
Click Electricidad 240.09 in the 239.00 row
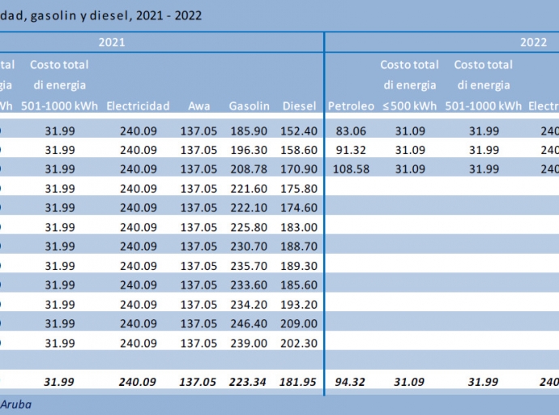(x=139, y=343)
